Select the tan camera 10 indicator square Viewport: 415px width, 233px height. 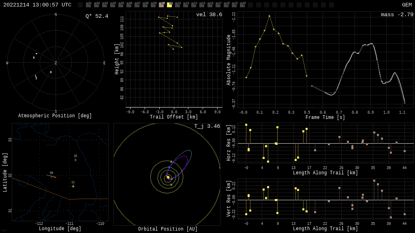pyautogui.click(x=161, y=5)
